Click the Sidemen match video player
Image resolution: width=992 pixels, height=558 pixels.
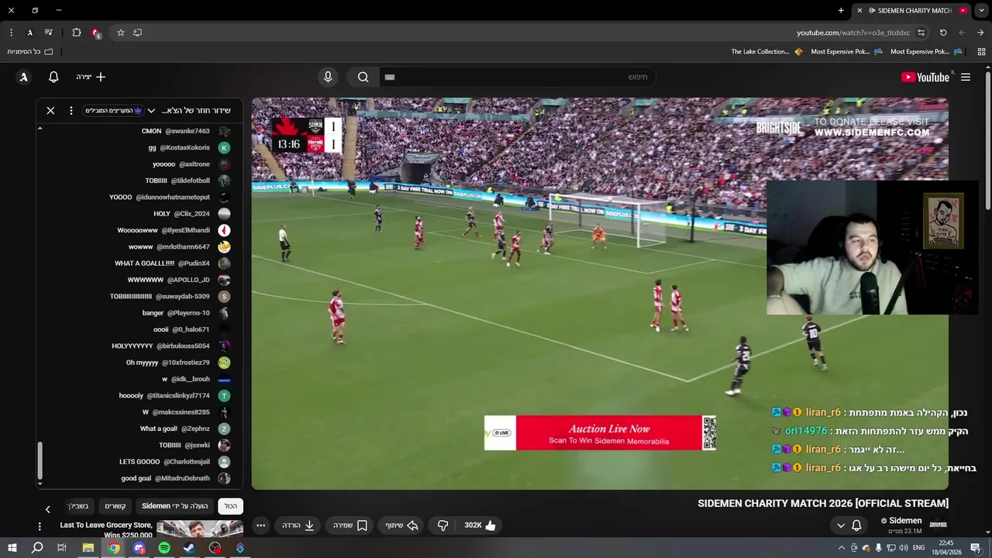pyautogui.click(x=599, y=293)
